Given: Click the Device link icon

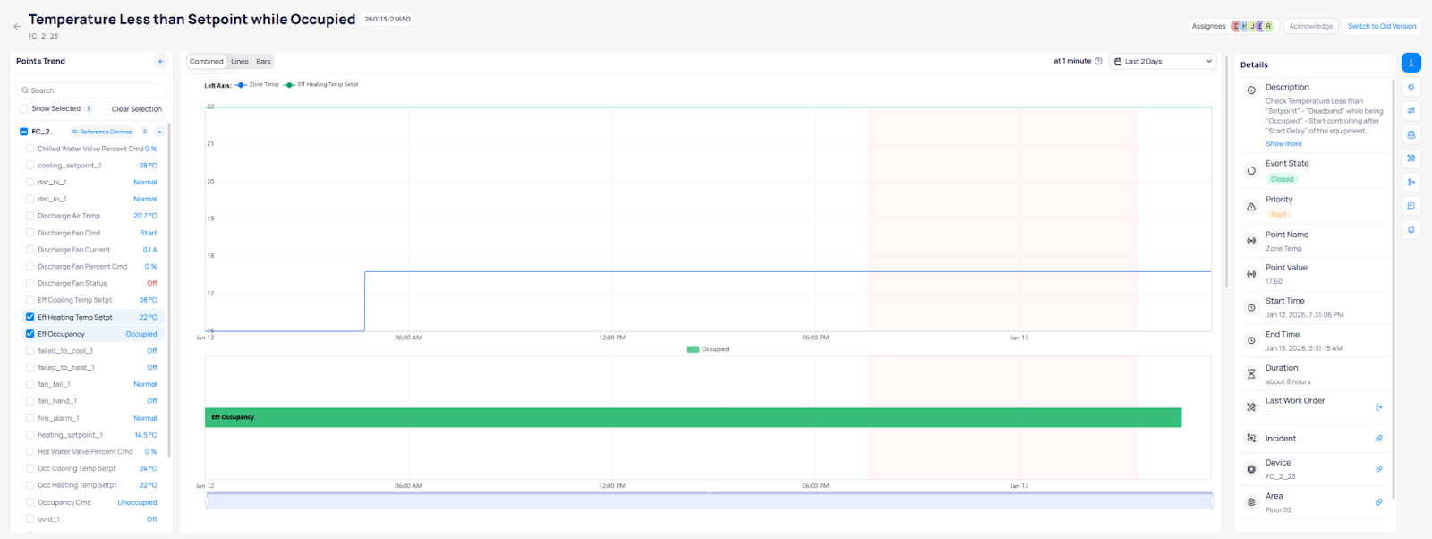Looking at the screenshot, I should tap(1378, 469).
